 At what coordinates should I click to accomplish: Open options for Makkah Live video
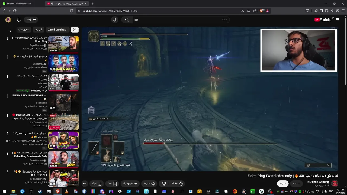(7, 115)
